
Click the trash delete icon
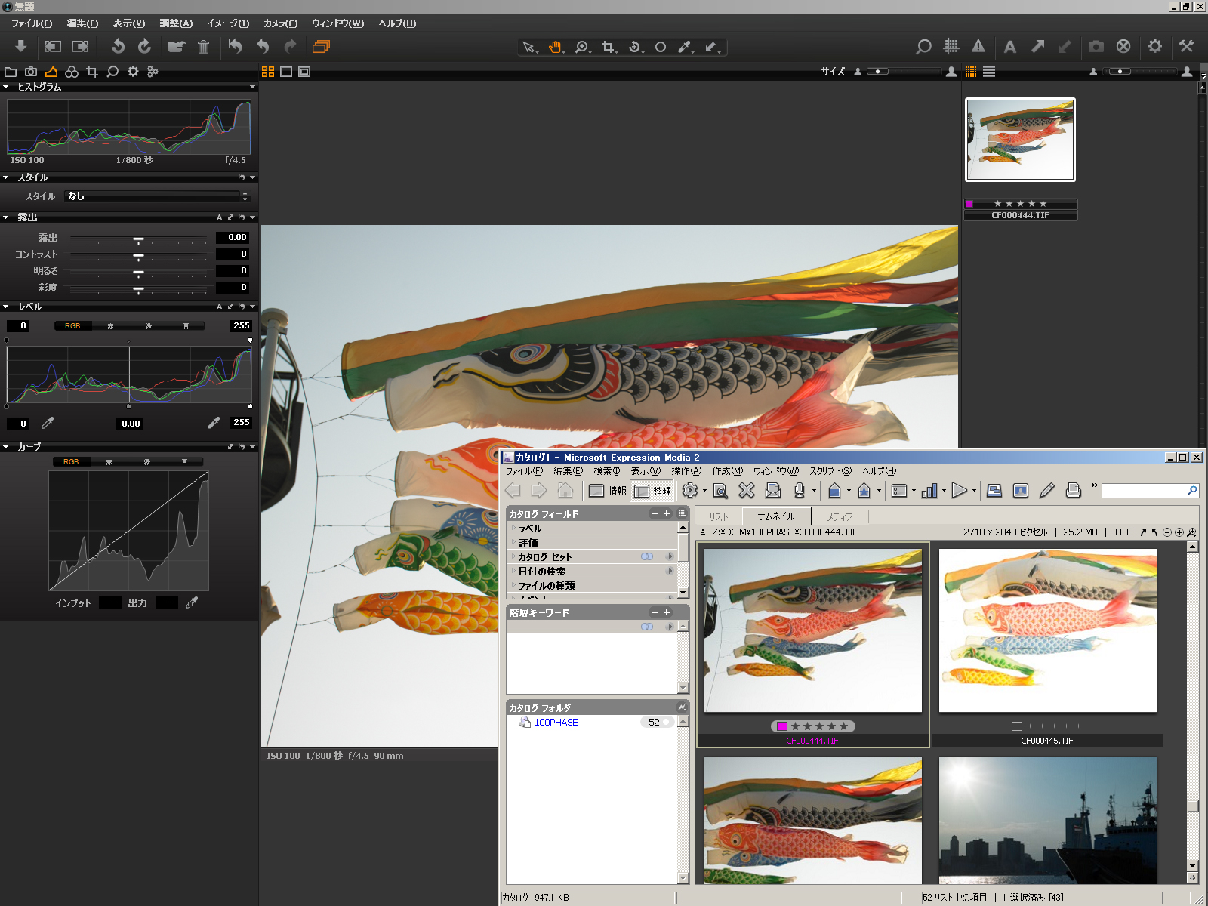(x=203, y=47)
